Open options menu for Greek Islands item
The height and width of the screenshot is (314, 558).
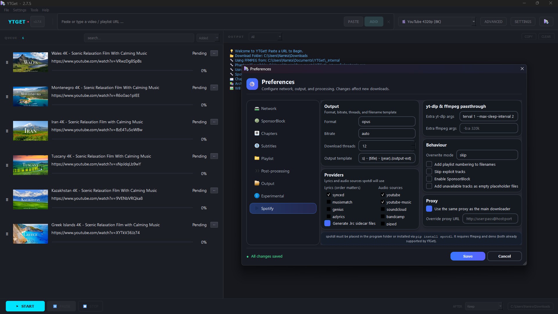pos(214,225)
